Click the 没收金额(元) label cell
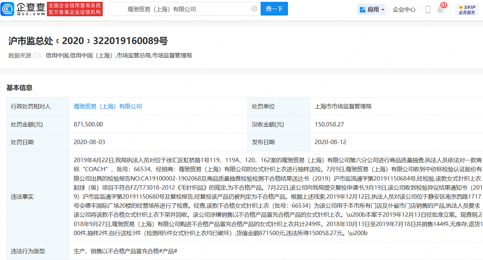This screenshot has width=483, height=260. (279, 124)
